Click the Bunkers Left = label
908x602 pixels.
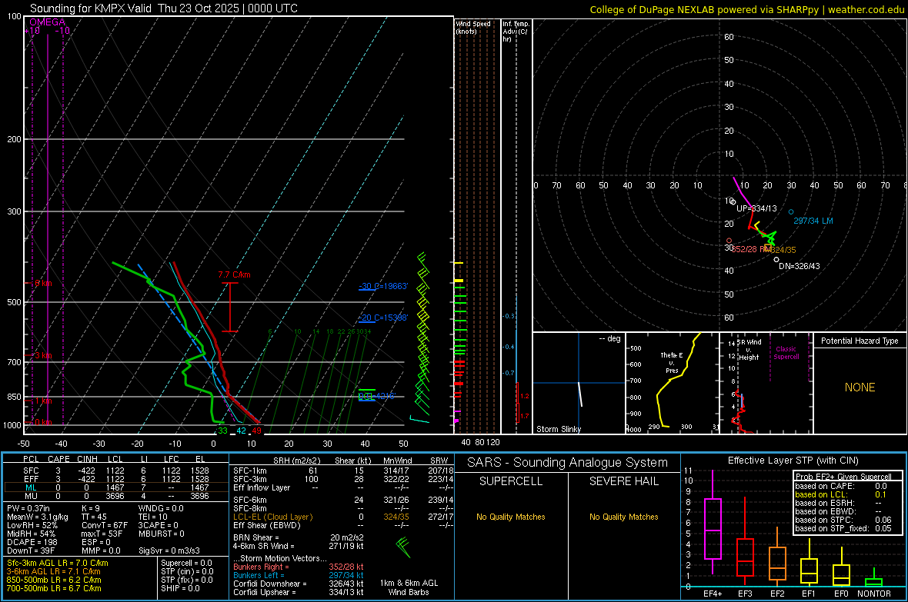259,575
